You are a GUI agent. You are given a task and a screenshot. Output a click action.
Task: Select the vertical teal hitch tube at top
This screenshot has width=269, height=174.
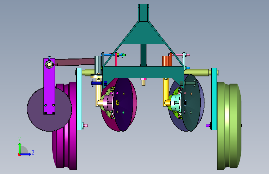[143, 13]
